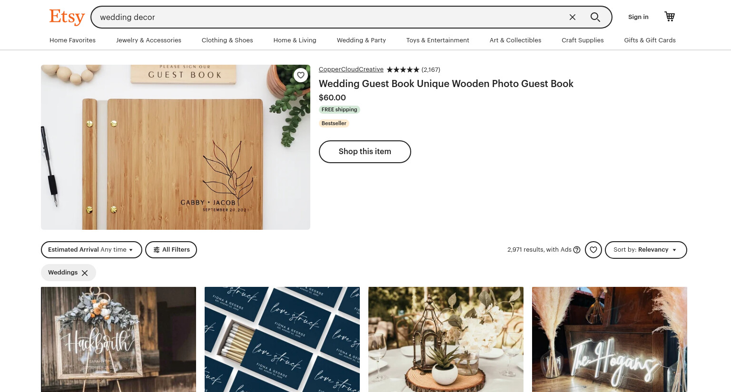The height and width of the screenshot is (392, 731).
Task: Save this search with the heart button
Action: click(593, 250)
